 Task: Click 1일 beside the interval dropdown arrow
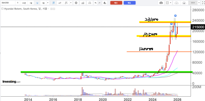point(43,3)
